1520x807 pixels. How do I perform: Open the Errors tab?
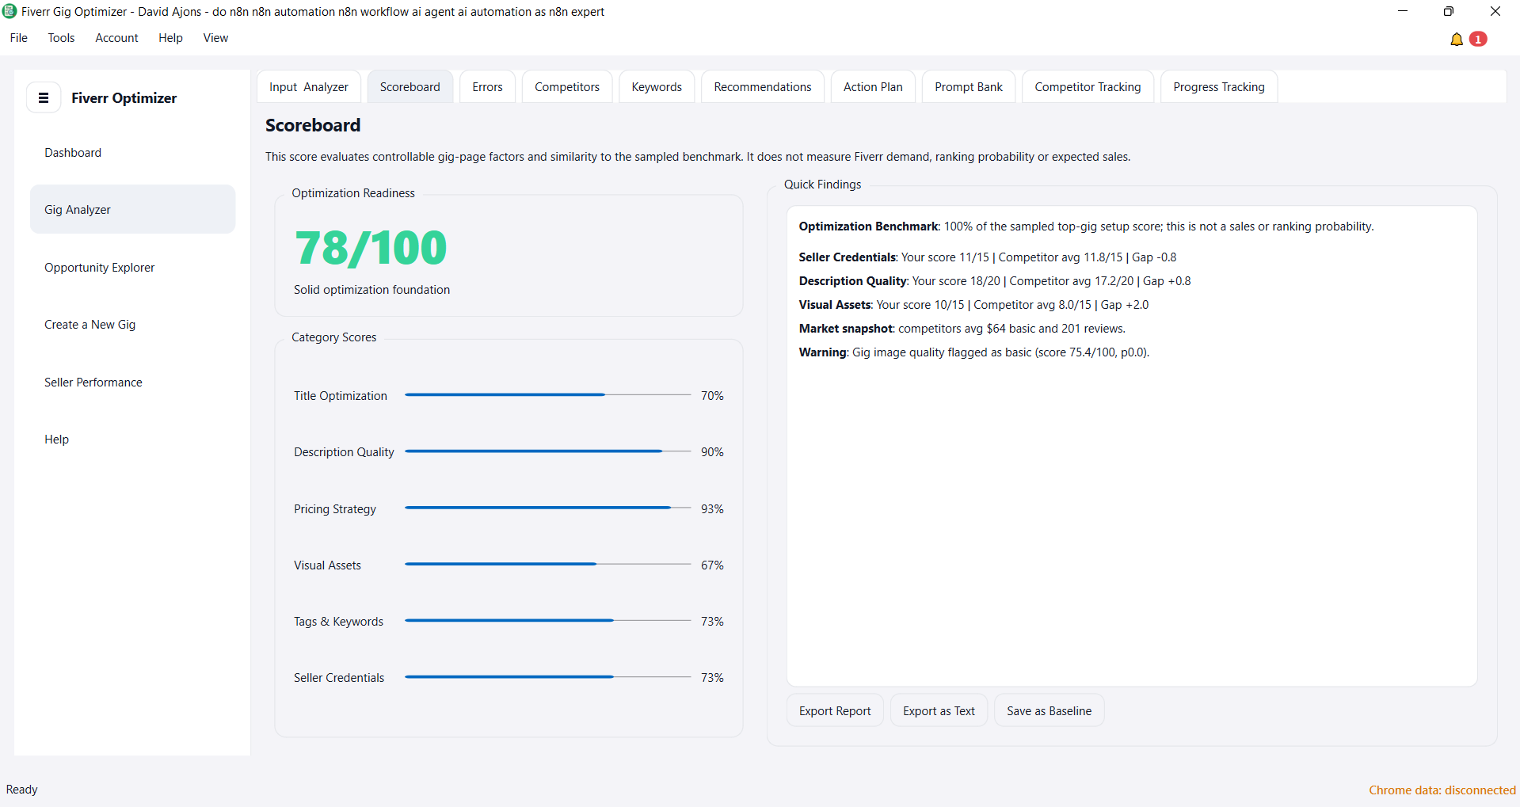click(487, 87)
